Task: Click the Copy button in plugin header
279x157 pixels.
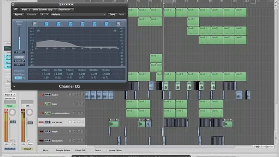Action: [112, 14]
